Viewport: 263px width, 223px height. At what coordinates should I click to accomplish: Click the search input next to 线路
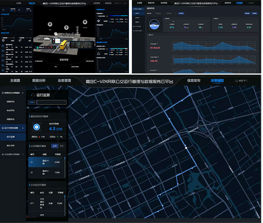coord(52,102)
